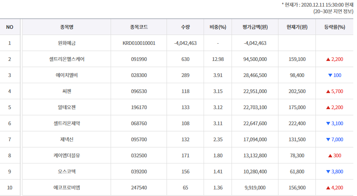357x196 pixels.
Task: Click stock code 032500
Action: pos(139,156)
